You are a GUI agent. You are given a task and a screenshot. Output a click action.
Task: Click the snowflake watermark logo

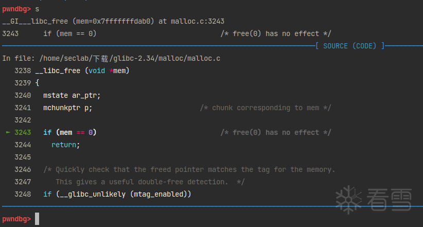(x=348, y=200)
